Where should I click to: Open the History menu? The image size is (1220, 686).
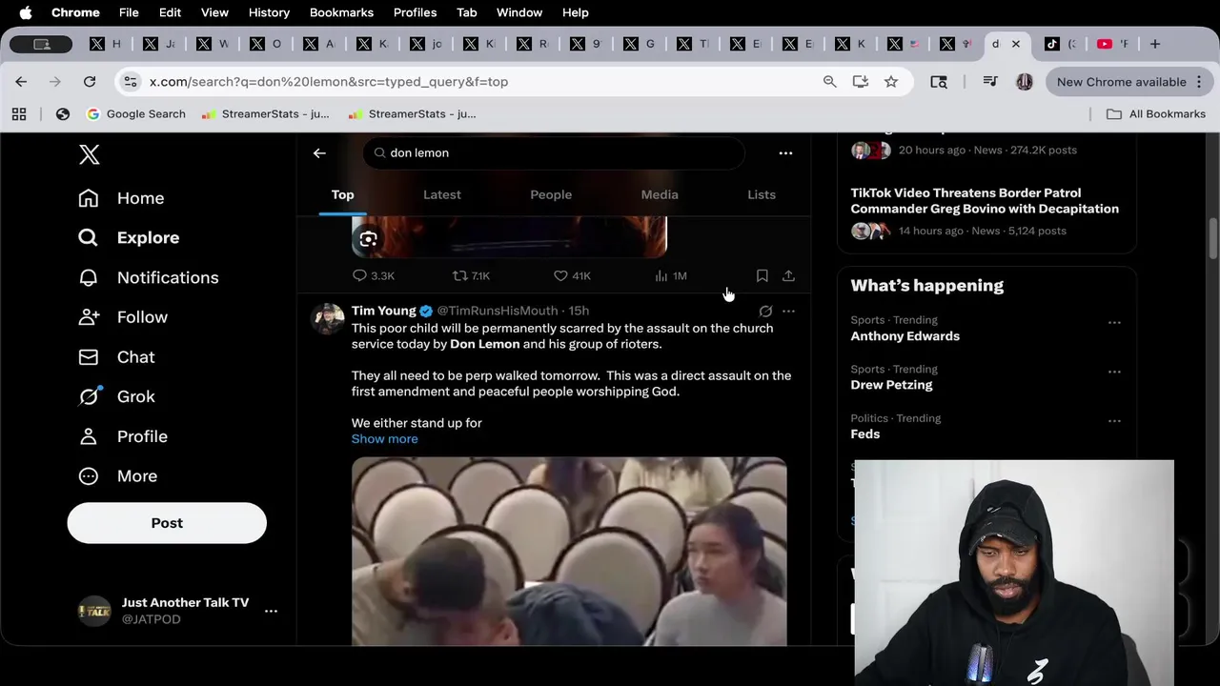tap(269, 12)
